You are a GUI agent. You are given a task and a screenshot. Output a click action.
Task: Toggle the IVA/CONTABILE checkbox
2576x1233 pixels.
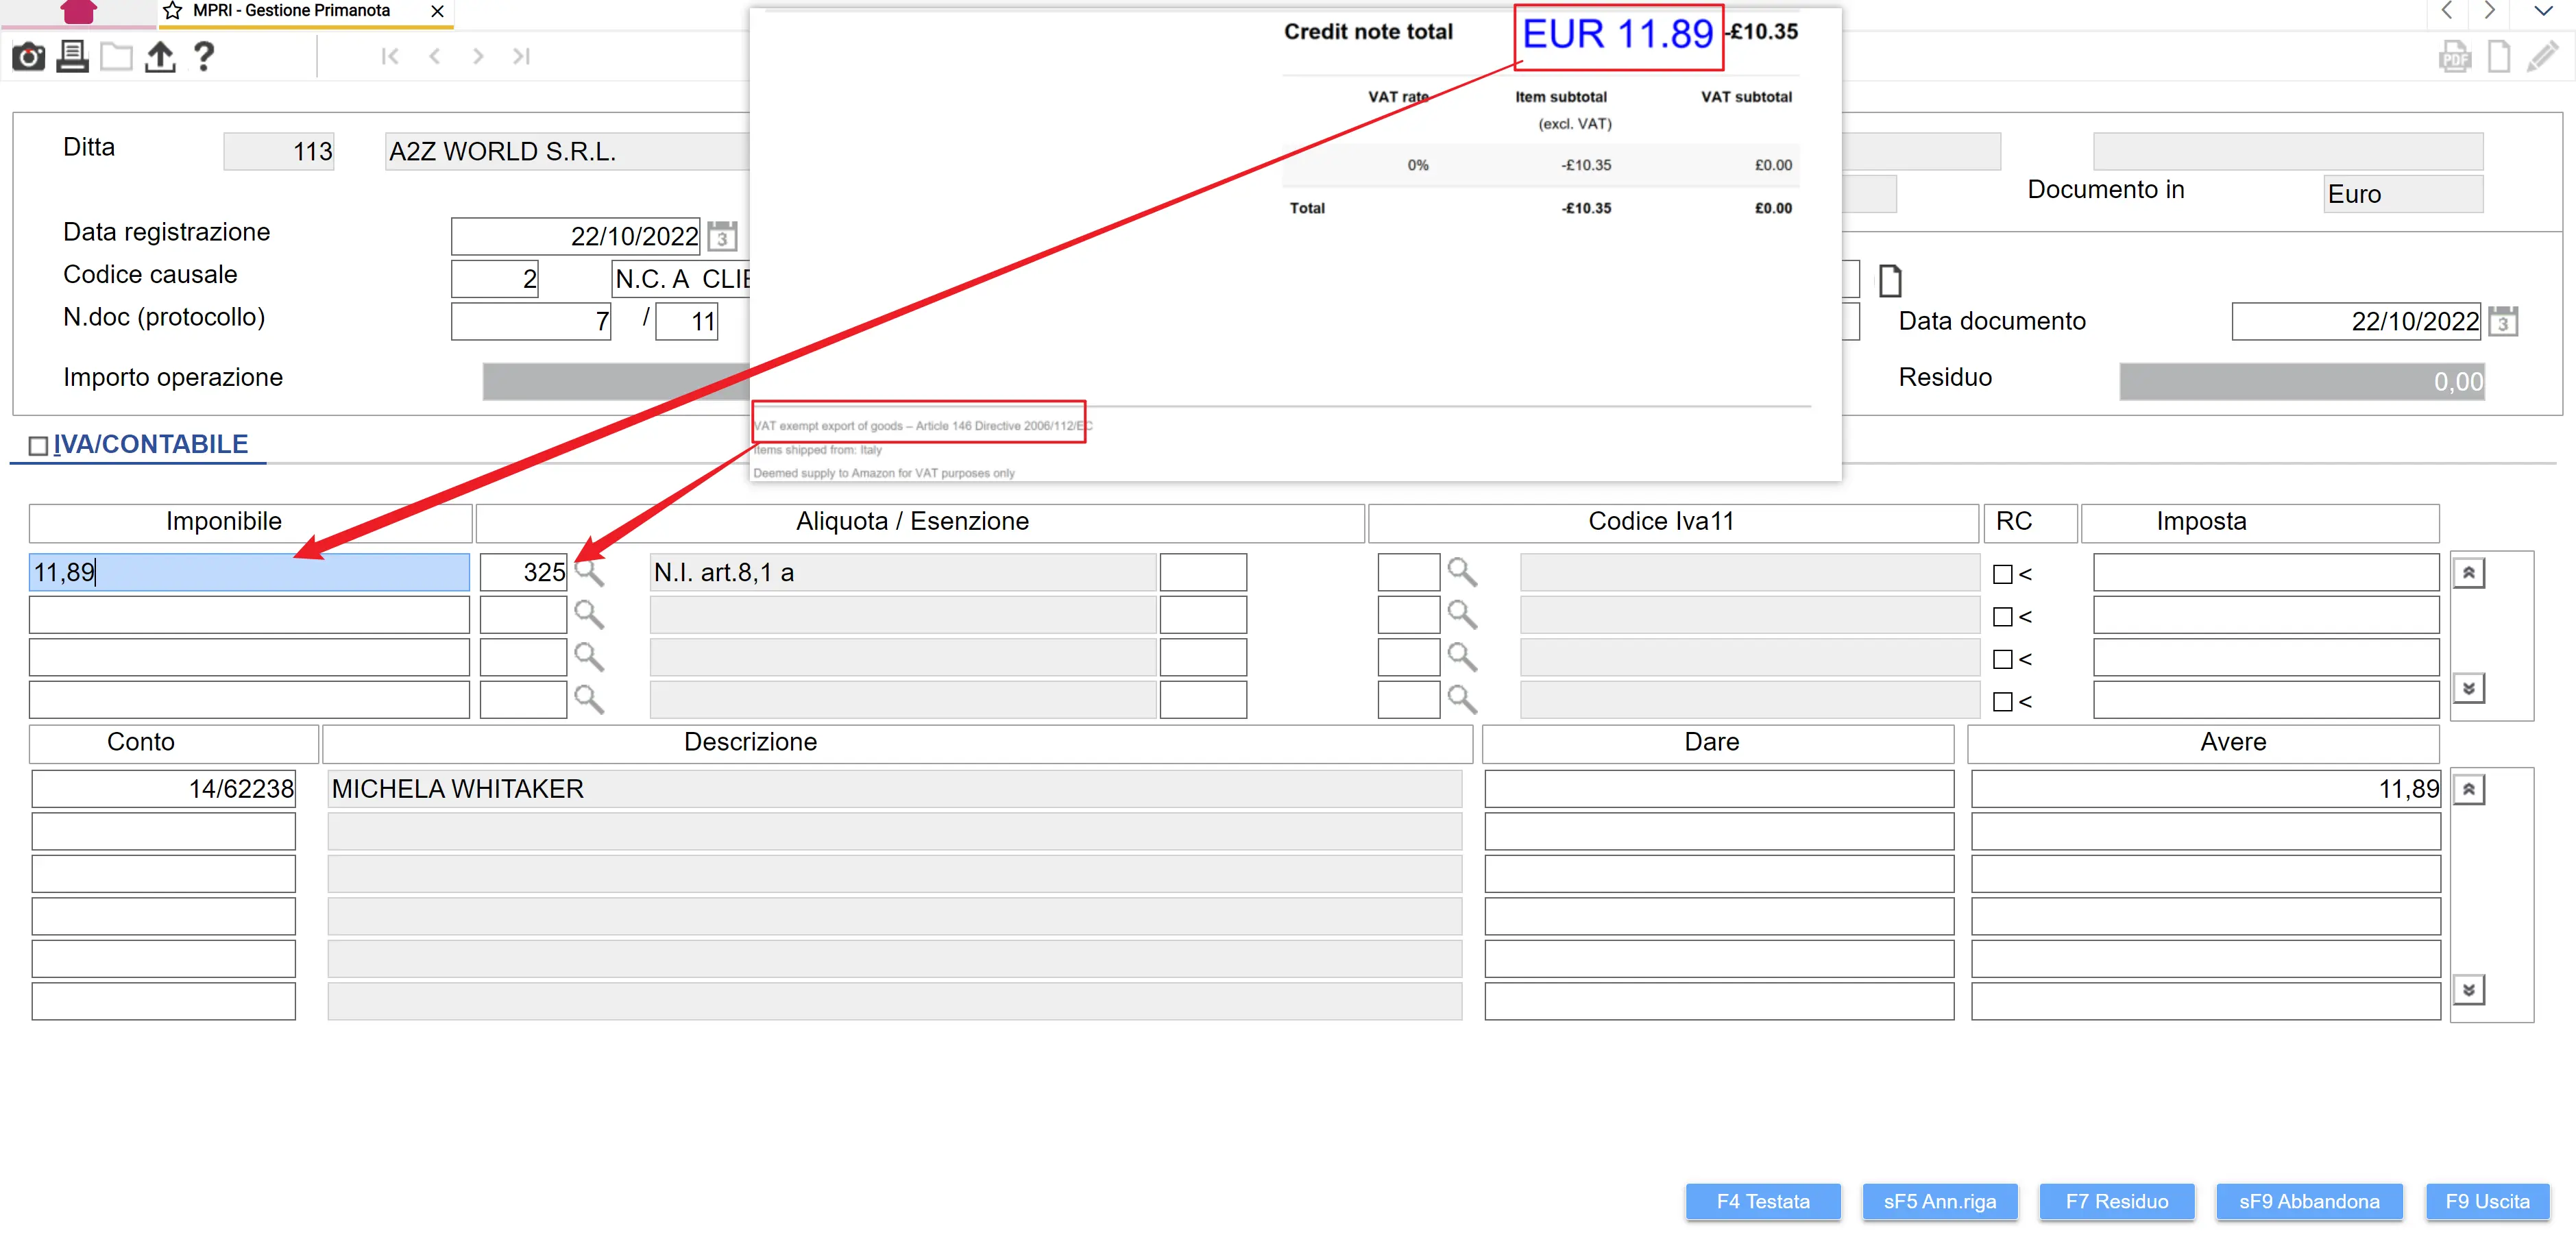[38, 446]
